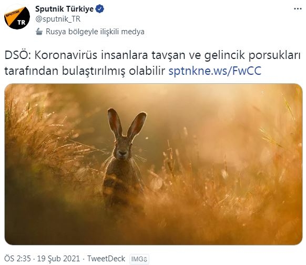Open the ÖS 2:35 timestamp
The height and width of the screenshot is (265, 306).
[17, 259]
